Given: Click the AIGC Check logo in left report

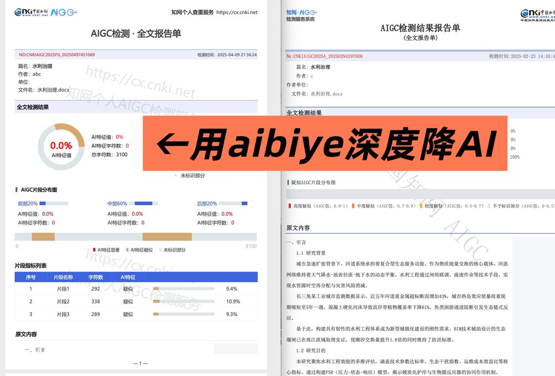Looking at the screenshot, I should tap(64, 12).
